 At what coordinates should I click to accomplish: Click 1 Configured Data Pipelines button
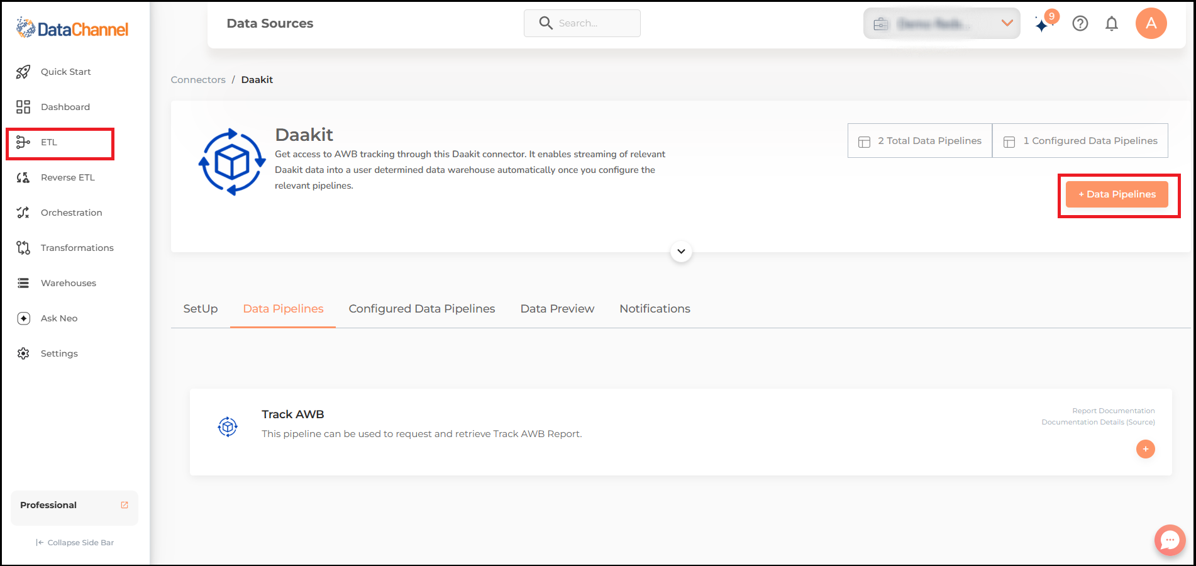pyautogui.click(x=1080, y=141)
